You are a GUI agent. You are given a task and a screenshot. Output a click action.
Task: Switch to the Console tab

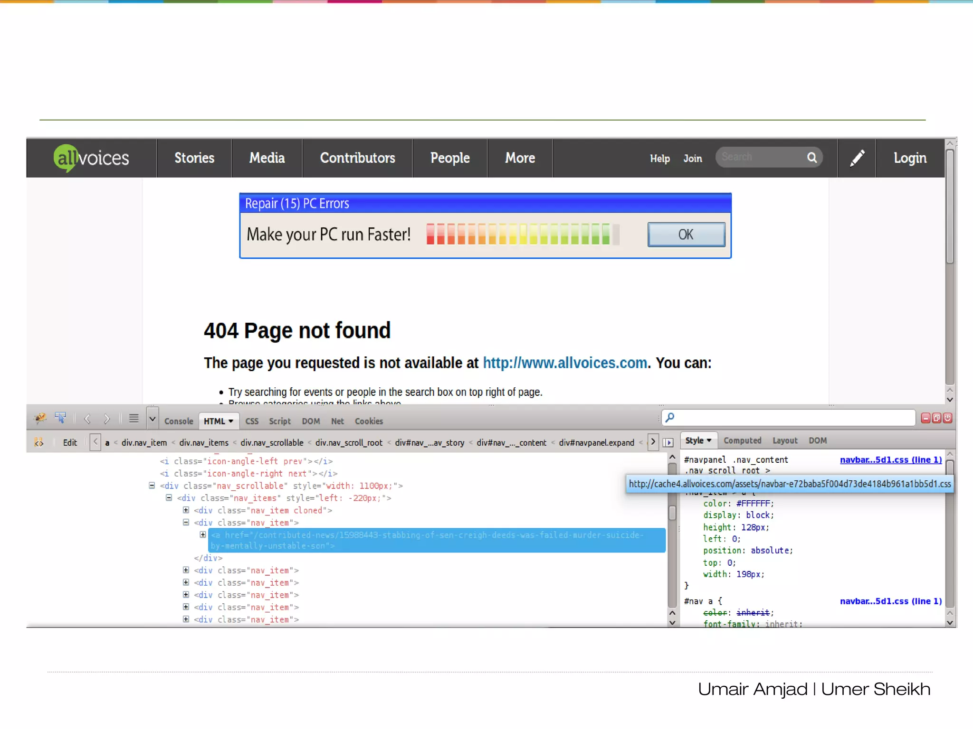179,421
